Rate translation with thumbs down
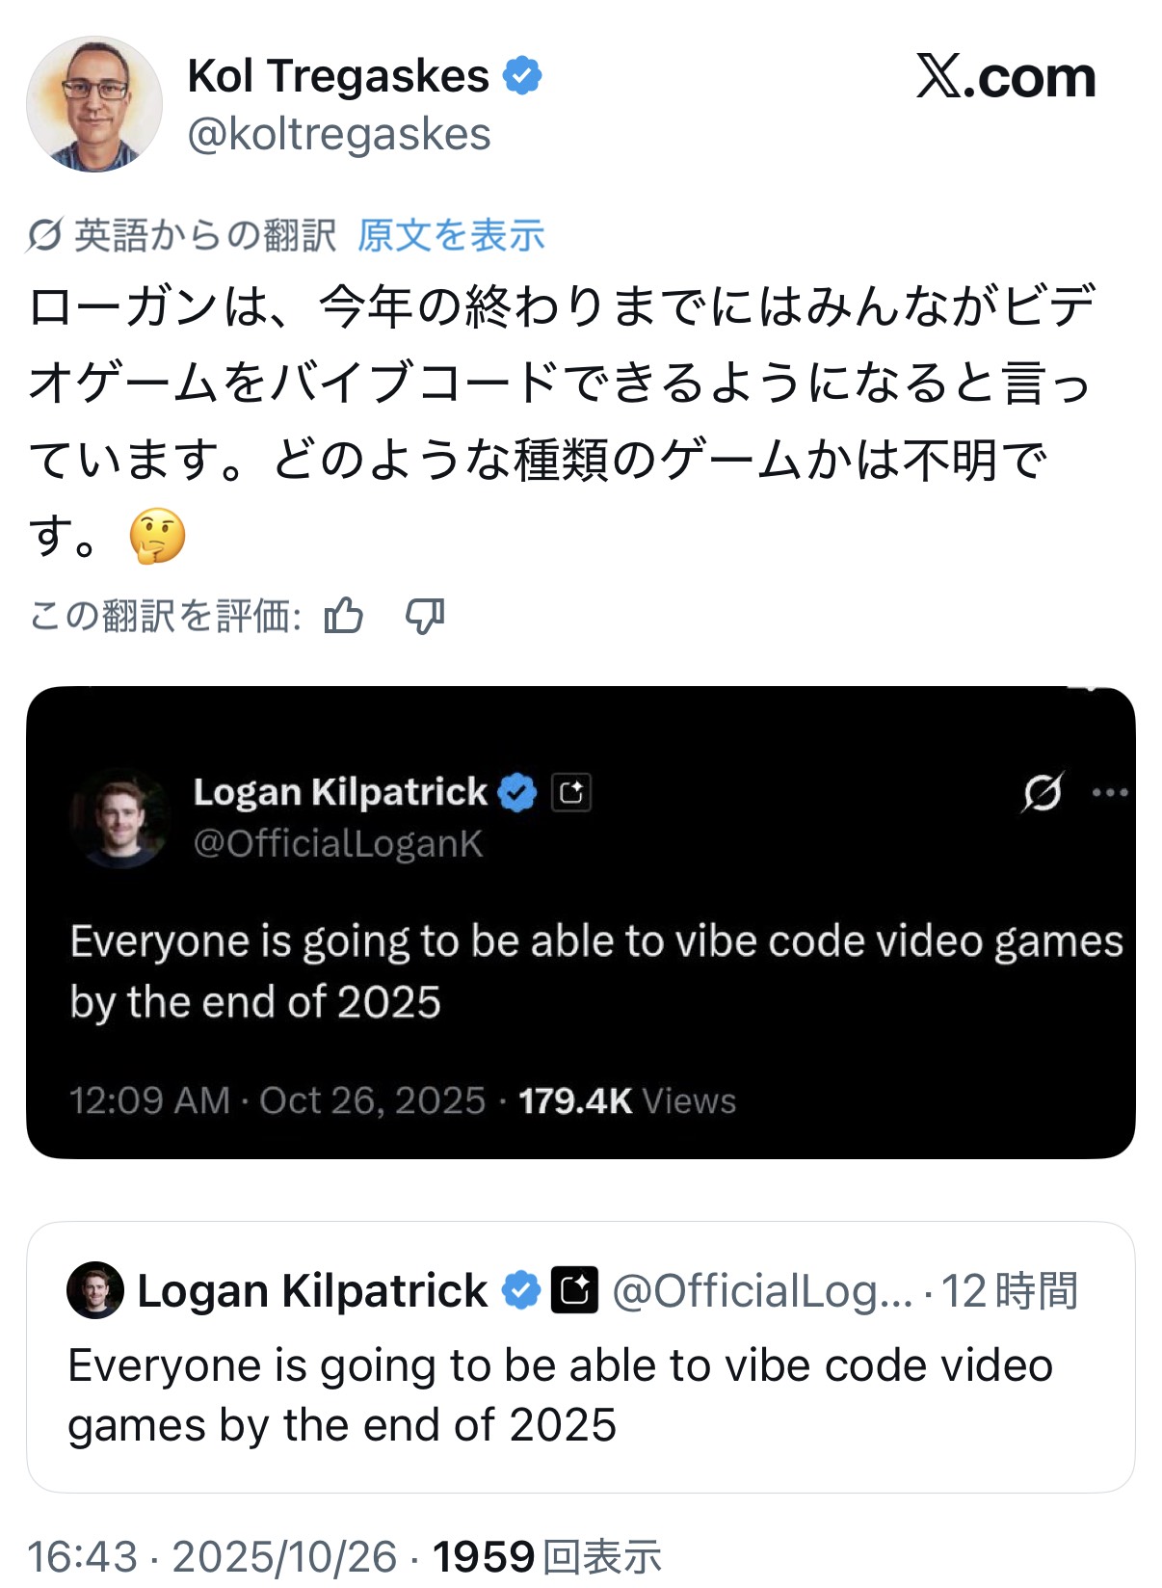The width and height of the screenshot is (1162, 1588). pyautogui.click(x=424, y=616)
